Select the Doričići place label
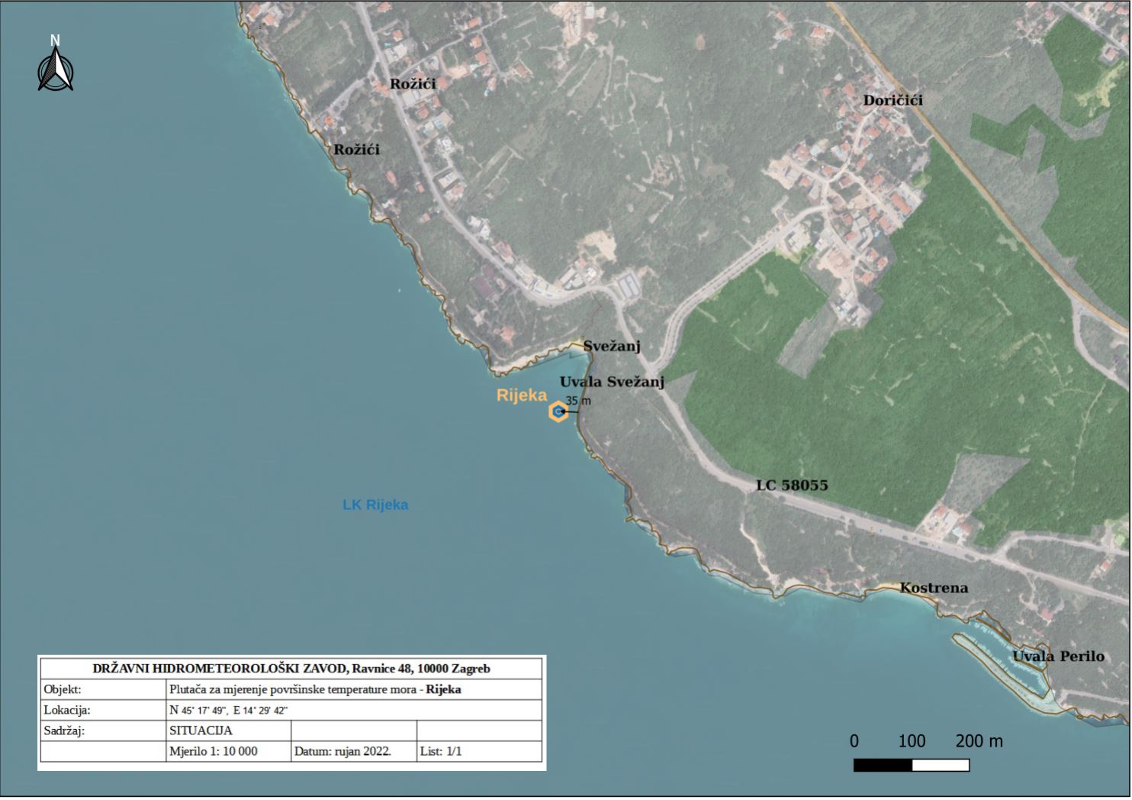 coord(892,101)
